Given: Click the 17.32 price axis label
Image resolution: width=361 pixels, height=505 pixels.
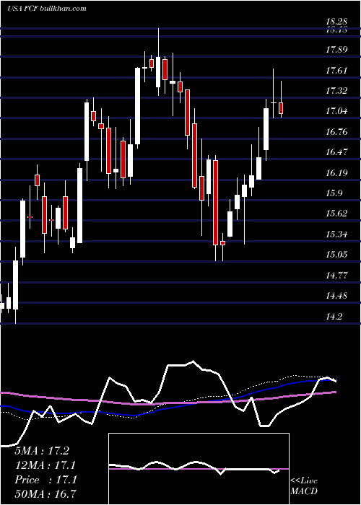Looking at the screenshot, I should pyautogui.click(x=336, y=90).
